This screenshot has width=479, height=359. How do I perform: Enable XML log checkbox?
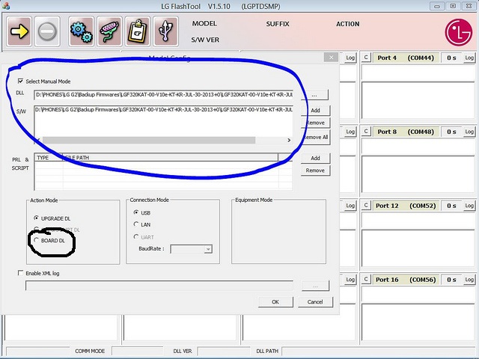click(x=20, y=273)
